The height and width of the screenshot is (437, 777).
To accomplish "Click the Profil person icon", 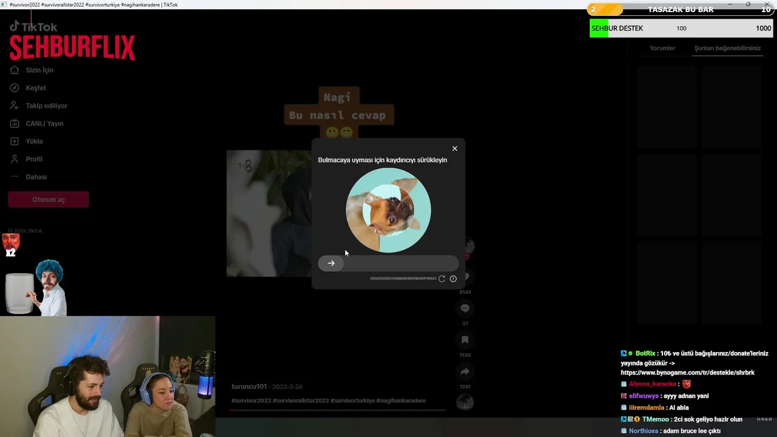I will click(x=15, y=159).
